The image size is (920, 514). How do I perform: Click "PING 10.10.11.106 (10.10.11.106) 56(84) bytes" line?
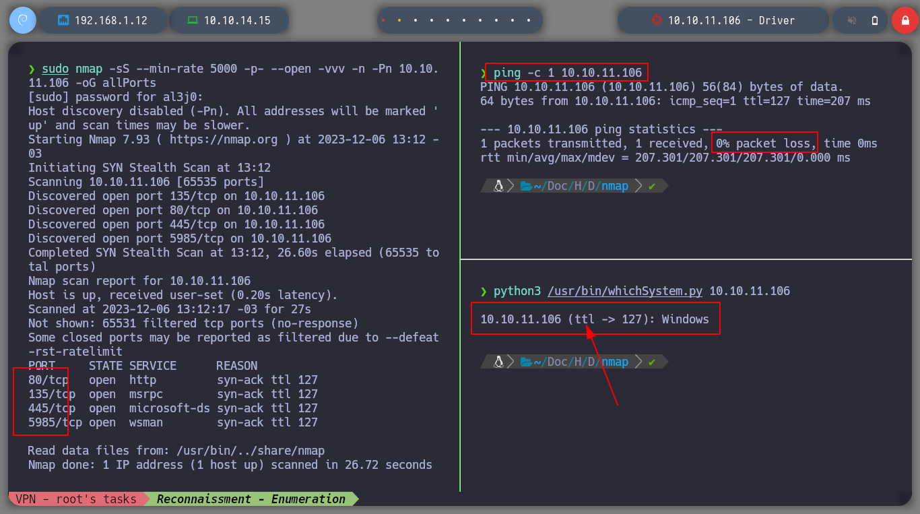point(662,87)
